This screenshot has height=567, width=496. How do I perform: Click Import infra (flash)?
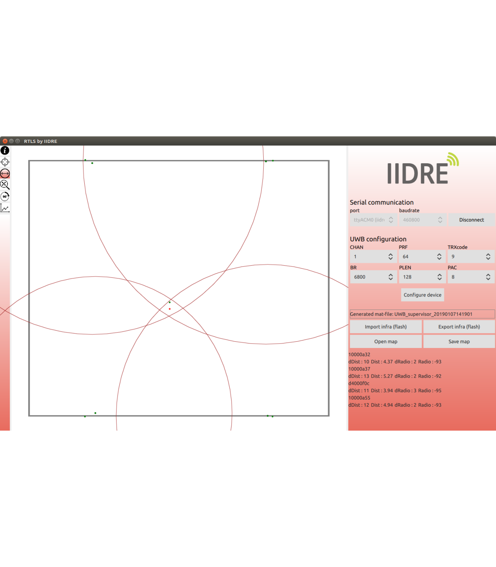[386, 327]
